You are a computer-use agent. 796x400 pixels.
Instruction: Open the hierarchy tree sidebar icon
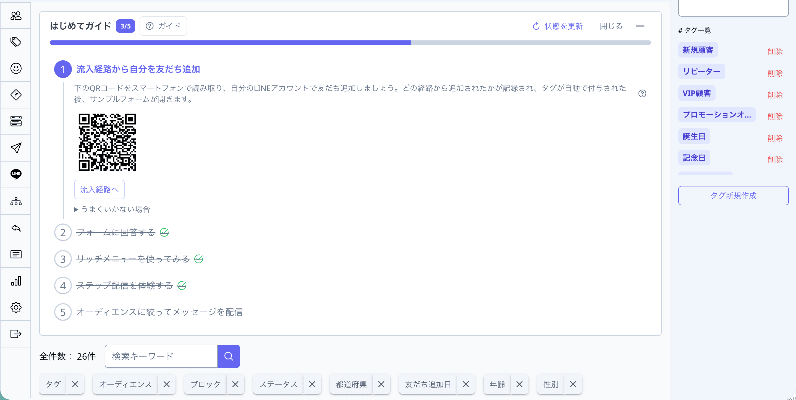pos(16,201)
